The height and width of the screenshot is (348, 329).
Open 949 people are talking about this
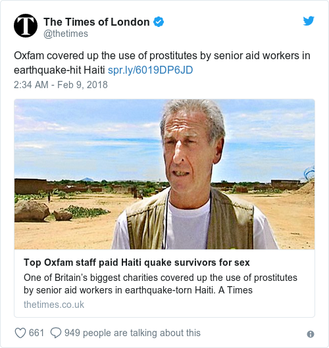(x=132, y=333)
